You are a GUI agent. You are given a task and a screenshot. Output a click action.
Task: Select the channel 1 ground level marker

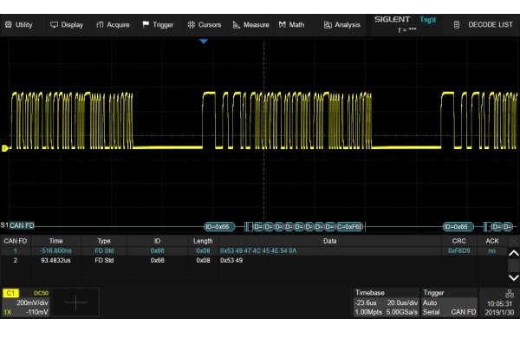point(4,148)
